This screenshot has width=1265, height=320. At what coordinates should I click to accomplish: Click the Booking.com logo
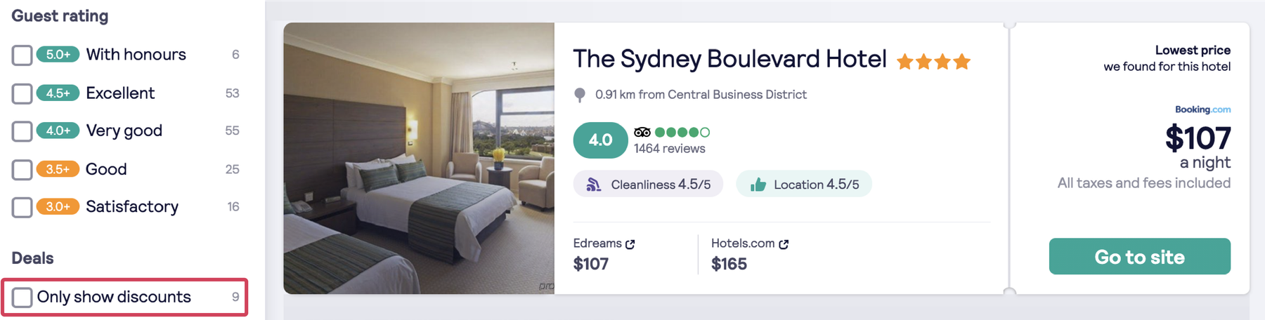pos(1202,109)
